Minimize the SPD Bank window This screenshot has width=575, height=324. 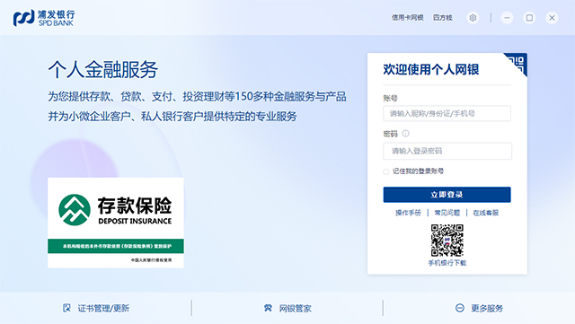point(507,18)
